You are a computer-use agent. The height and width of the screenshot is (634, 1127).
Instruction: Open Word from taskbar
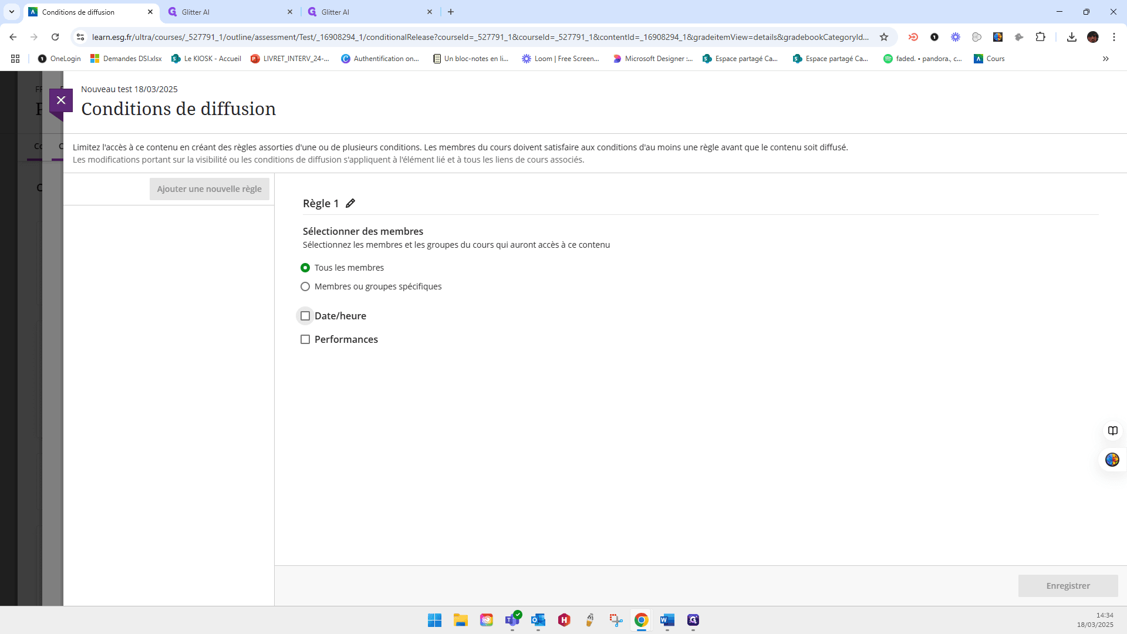tap(667, 620)
